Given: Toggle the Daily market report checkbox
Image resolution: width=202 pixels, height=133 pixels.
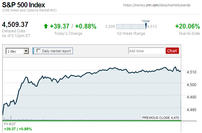Looking at the screenshot, I should coord(39,51).
